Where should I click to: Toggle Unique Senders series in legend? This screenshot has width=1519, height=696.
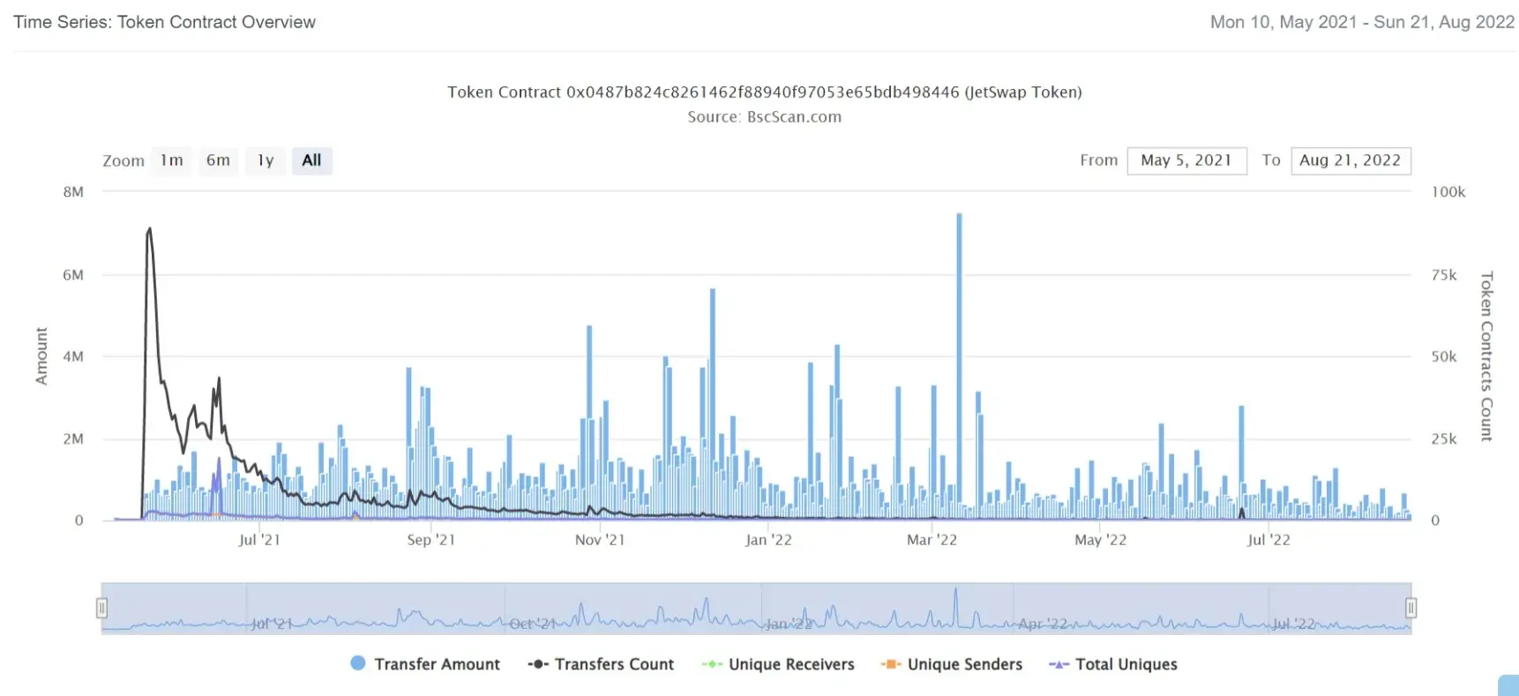(952, 664)
